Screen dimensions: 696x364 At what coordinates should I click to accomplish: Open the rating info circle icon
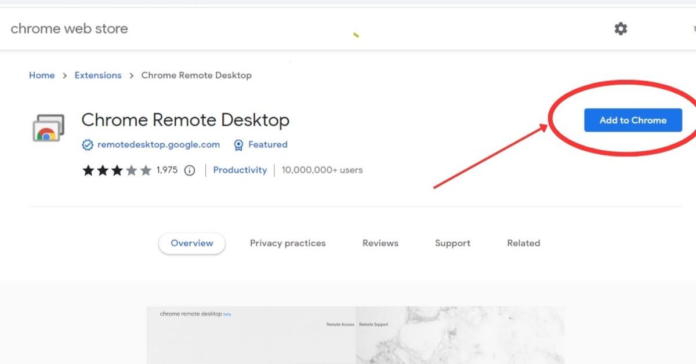[x=189, y=170]
